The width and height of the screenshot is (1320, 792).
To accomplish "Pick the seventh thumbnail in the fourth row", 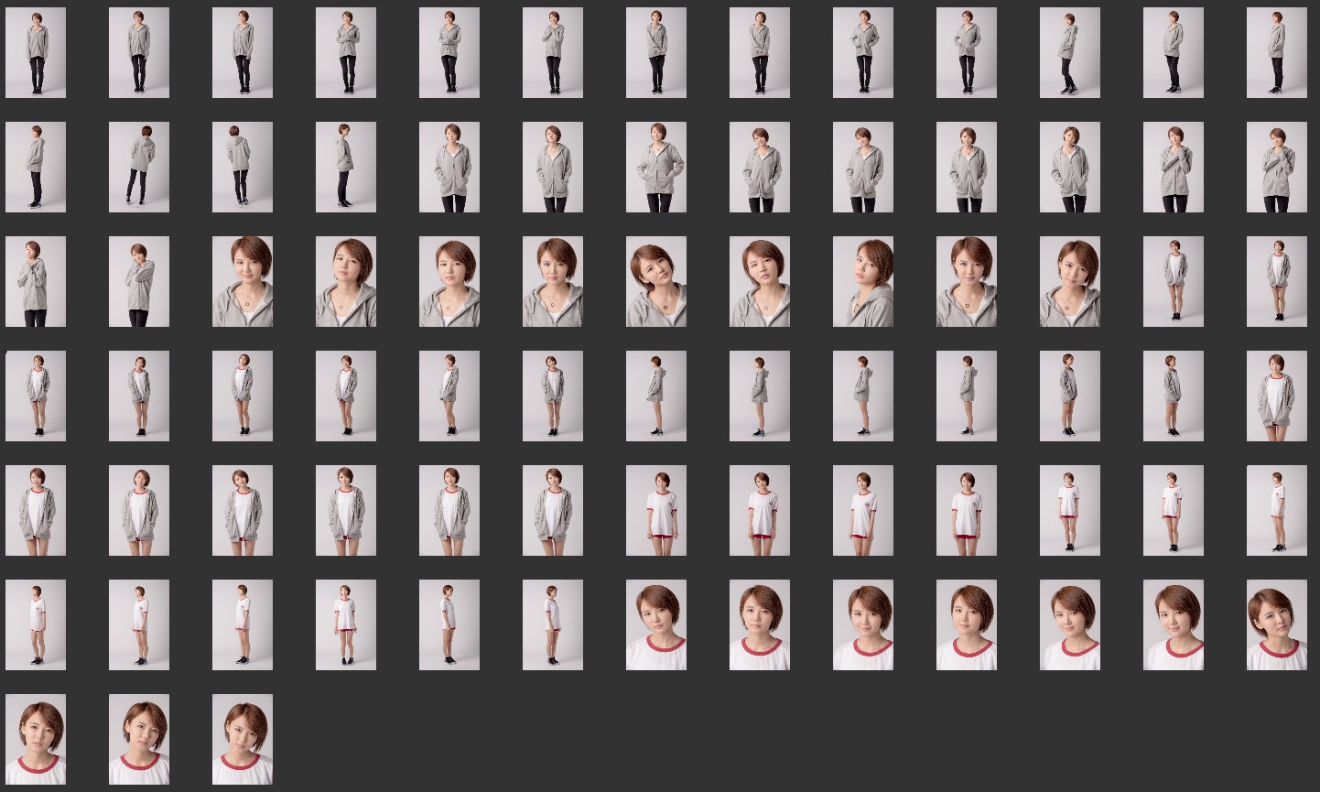I will 655,396.
